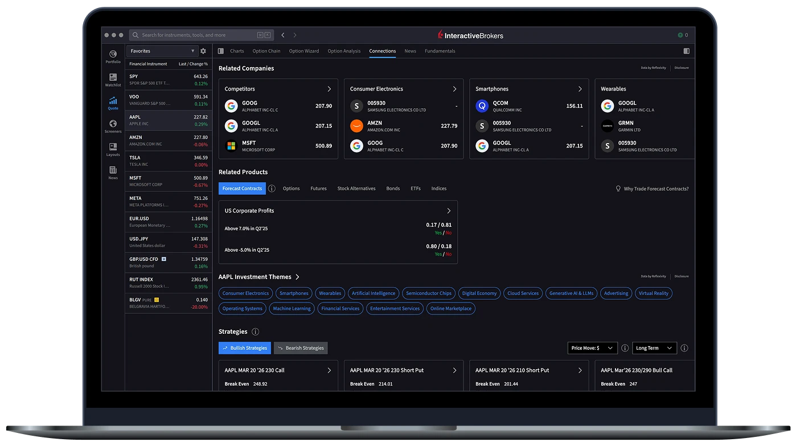
Task: Open the Long Term dropdown
Action: (655, 348)
